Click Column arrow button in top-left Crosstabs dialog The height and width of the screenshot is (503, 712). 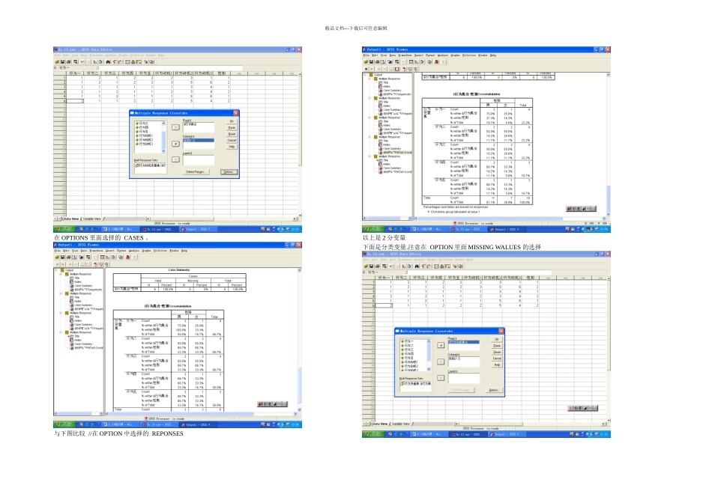tap(175, 144)
